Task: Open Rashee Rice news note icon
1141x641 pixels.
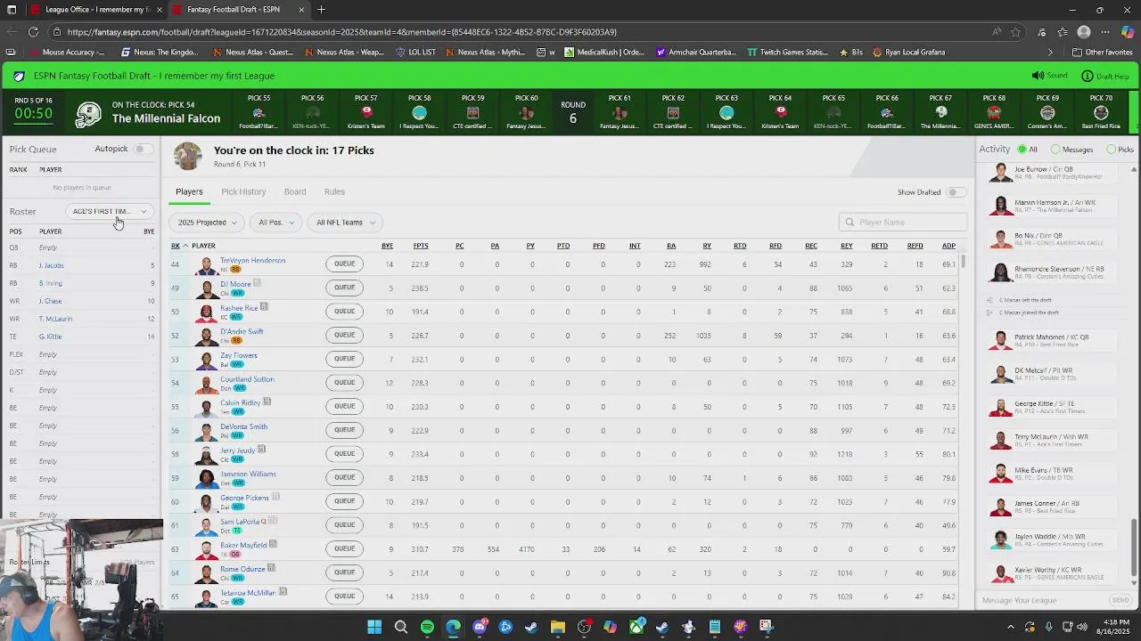Action: tap(264, 307)
